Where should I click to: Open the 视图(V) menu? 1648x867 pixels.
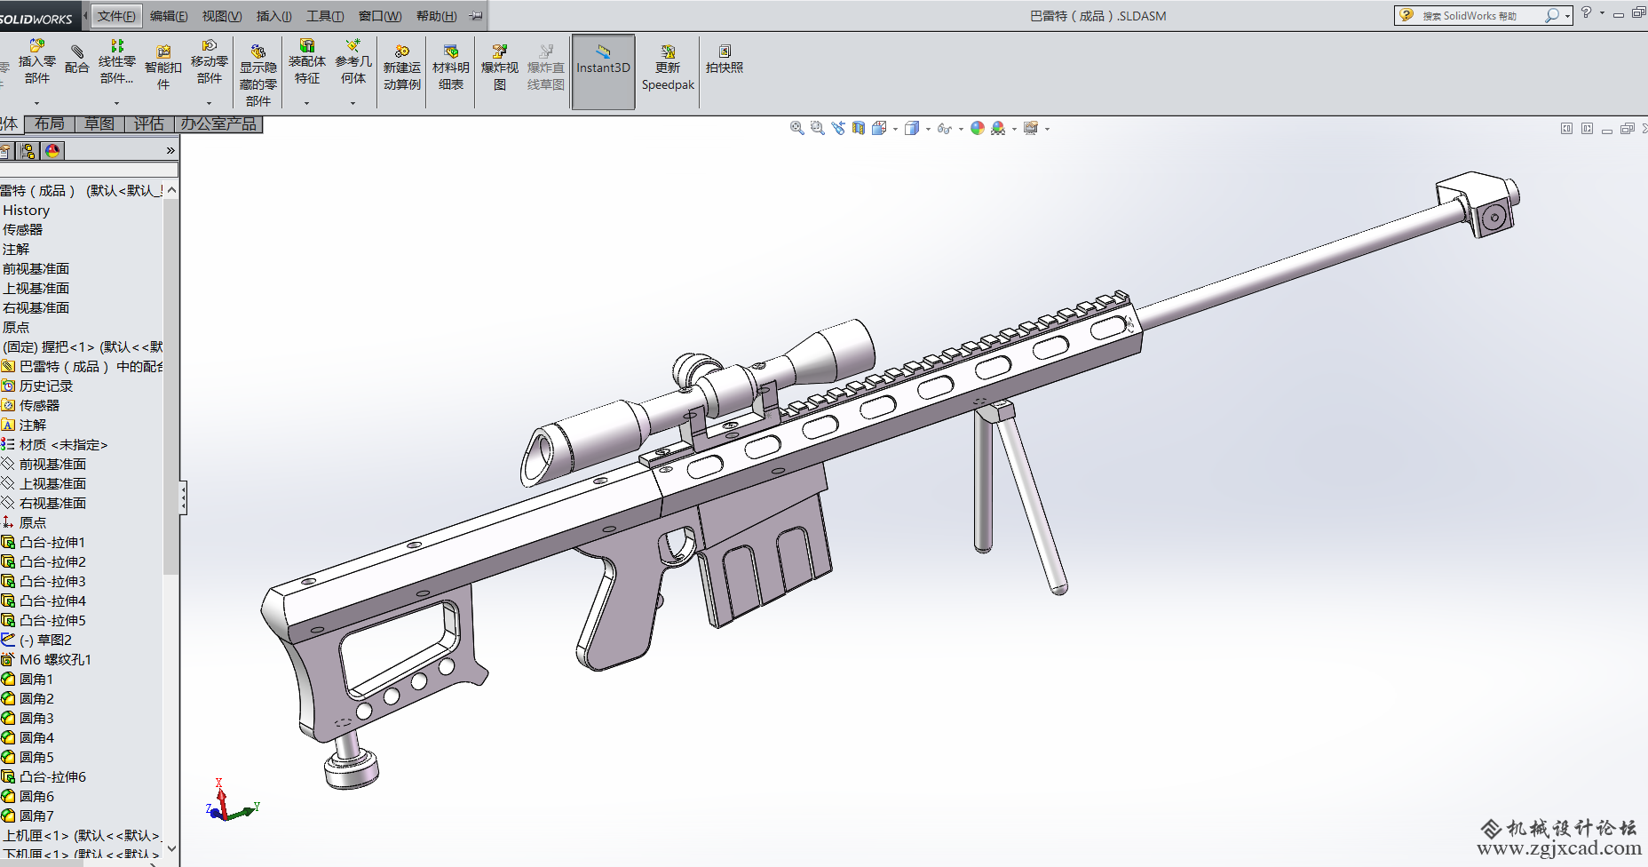coord(222,16)
